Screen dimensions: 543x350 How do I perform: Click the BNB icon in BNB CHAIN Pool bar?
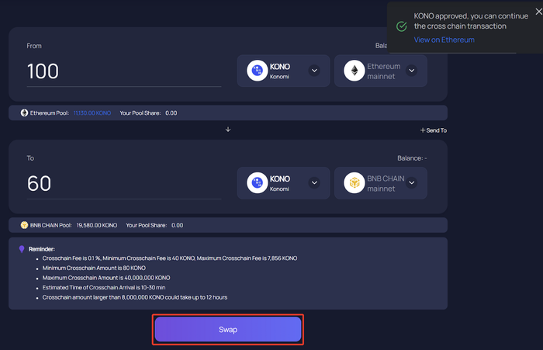point(24,225)
